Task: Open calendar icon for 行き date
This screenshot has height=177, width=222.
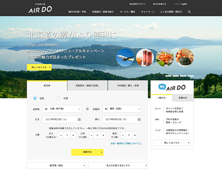Action: (79, 119)
